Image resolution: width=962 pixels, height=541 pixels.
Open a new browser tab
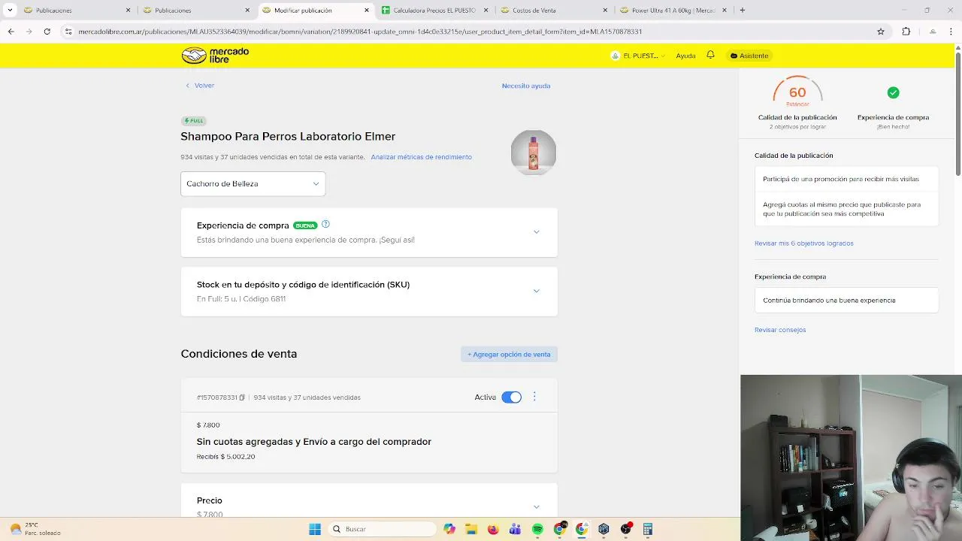(x=743, y=11)
